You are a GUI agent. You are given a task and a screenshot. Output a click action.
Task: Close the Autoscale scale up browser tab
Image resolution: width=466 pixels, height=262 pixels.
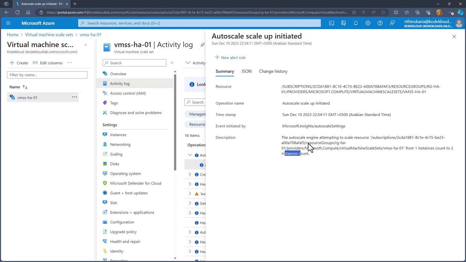[67, 4]
